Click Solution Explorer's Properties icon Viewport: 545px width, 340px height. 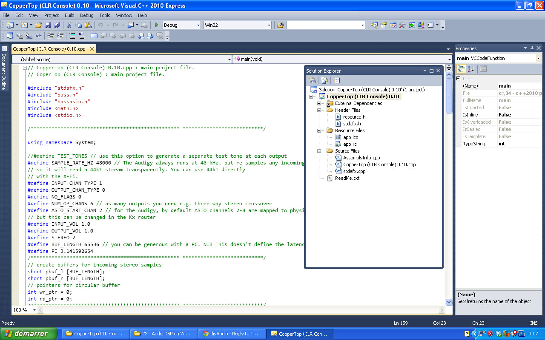point(312,80)
